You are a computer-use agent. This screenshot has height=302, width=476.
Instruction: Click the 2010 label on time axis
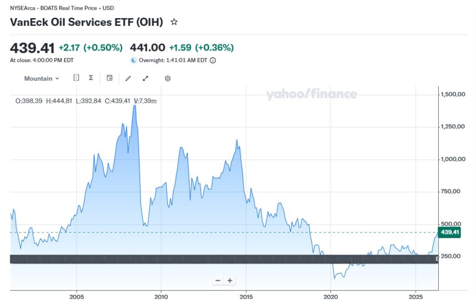[x=161, y=296]
